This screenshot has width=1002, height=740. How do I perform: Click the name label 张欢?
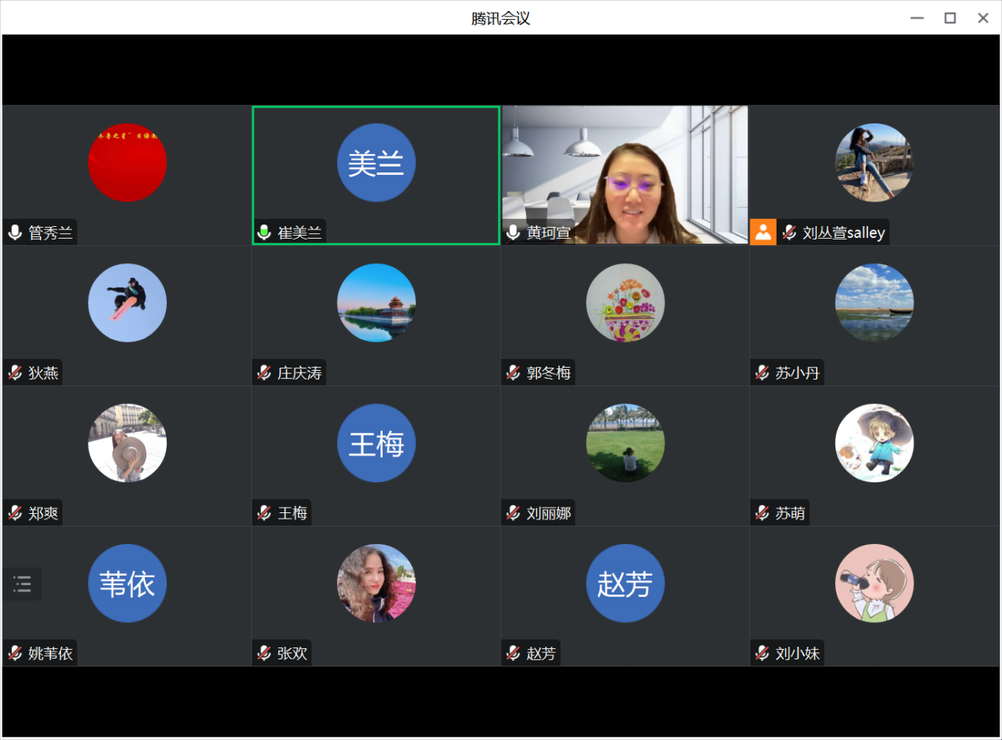click(293, 654)
